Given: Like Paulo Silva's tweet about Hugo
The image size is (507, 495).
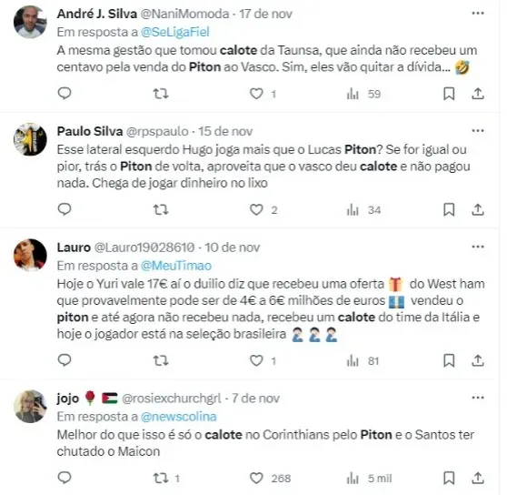Looking at the screenshot, I should pos(256,210).
